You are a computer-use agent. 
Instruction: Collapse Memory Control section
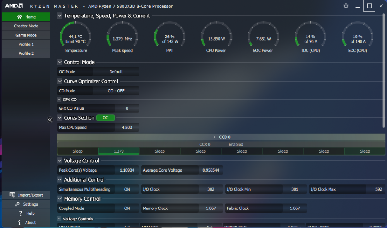[60, 199]
